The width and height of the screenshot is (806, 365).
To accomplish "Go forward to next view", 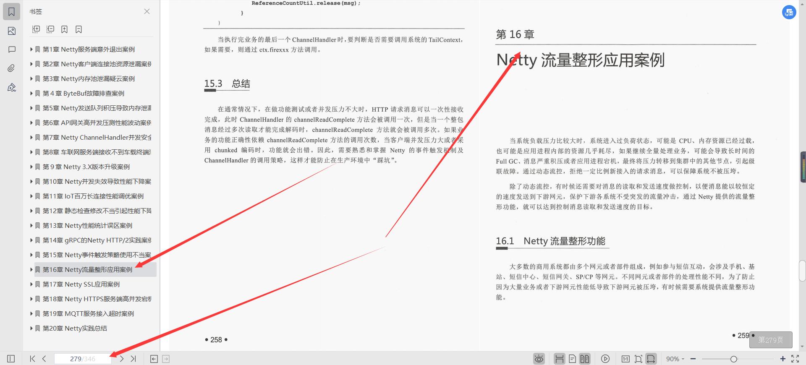I will (x=166, y=359).
